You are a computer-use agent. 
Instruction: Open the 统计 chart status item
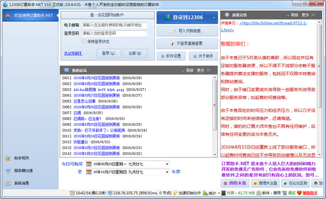tap(210, 193)
